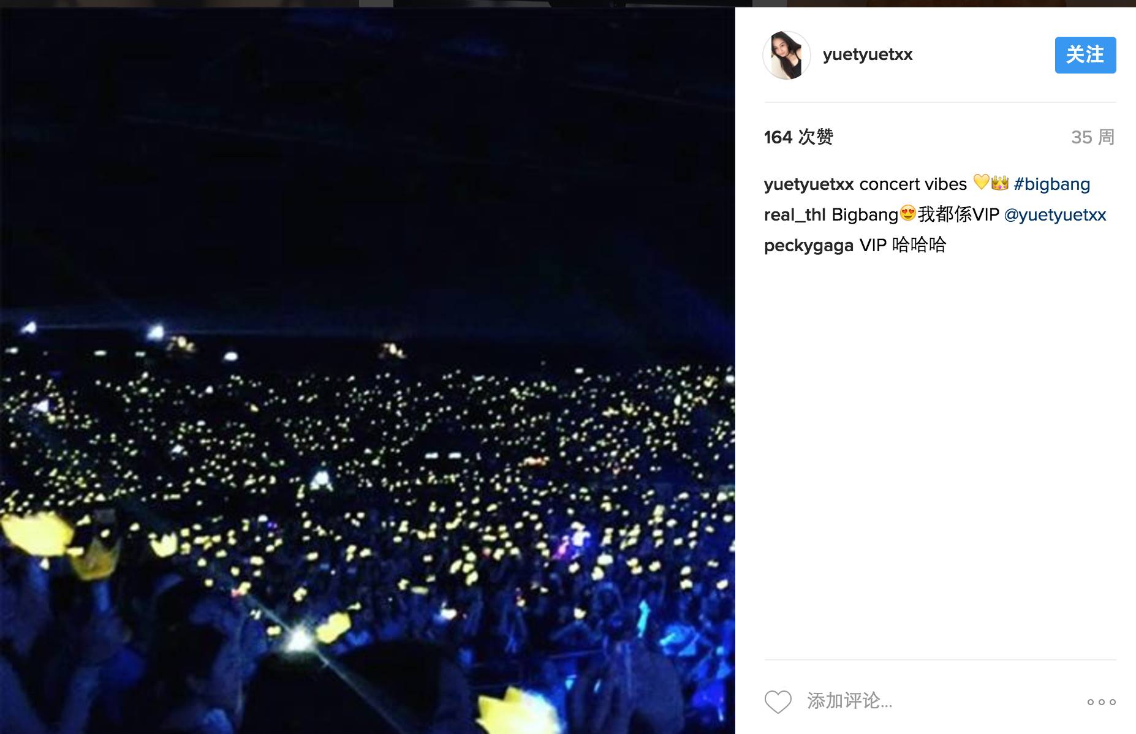The image size is (1136, 734).
Task: Select the crown emoji in the caption
Action: coord(1000,183)
